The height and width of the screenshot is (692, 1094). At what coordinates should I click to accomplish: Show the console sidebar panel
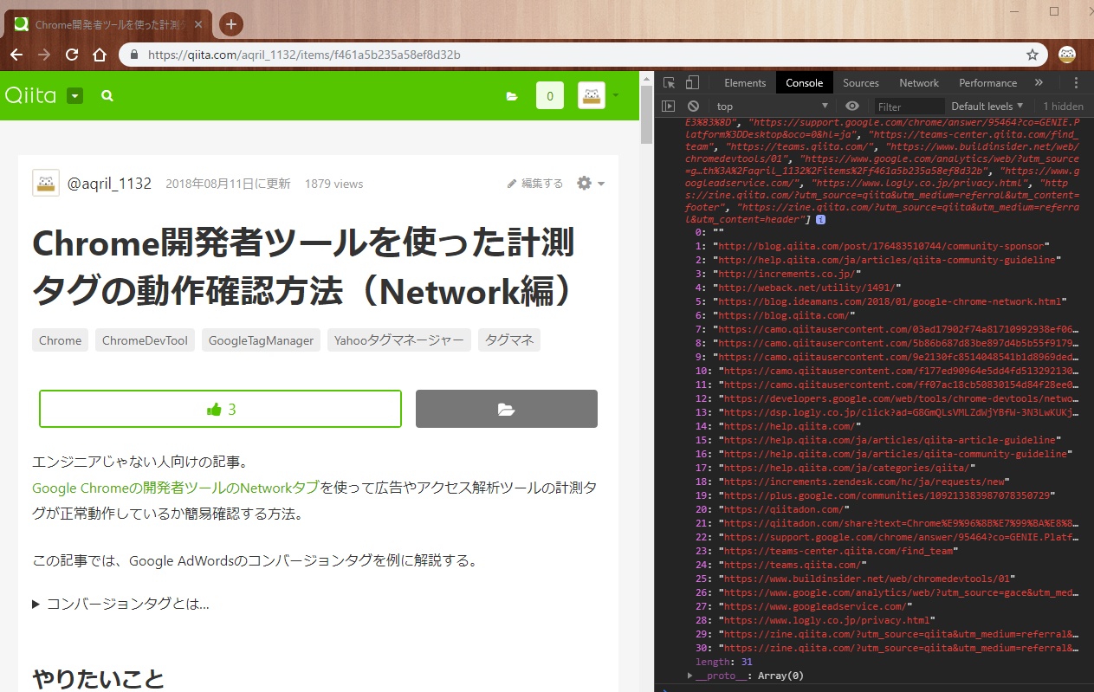pyautogui.click(x=668, y=106)
